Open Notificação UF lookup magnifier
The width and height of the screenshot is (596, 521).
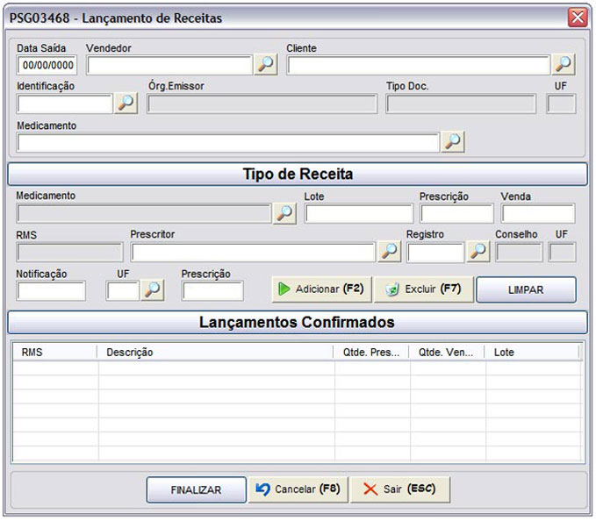pyautogui.click(x=153, y=290)
